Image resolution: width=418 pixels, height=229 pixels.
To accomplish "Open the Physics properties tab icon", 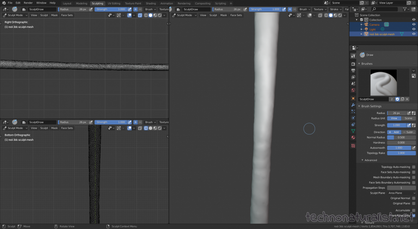I will click(x=353, y=118).
